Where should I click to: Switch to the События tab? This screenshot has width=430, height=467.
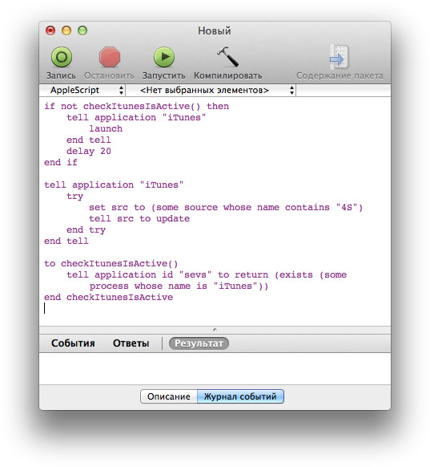click(73, 343)
